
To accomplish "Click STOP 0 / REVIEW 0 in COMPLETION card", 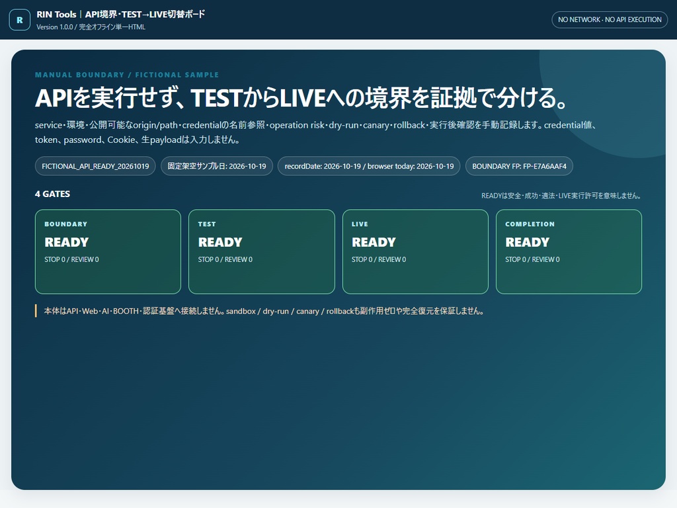I will pos(532,259).
